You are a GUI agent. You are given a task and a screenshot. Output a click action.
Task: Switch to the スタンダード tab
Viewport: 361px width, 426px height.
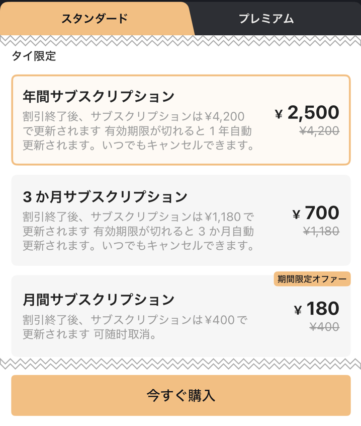coord(95,19)
